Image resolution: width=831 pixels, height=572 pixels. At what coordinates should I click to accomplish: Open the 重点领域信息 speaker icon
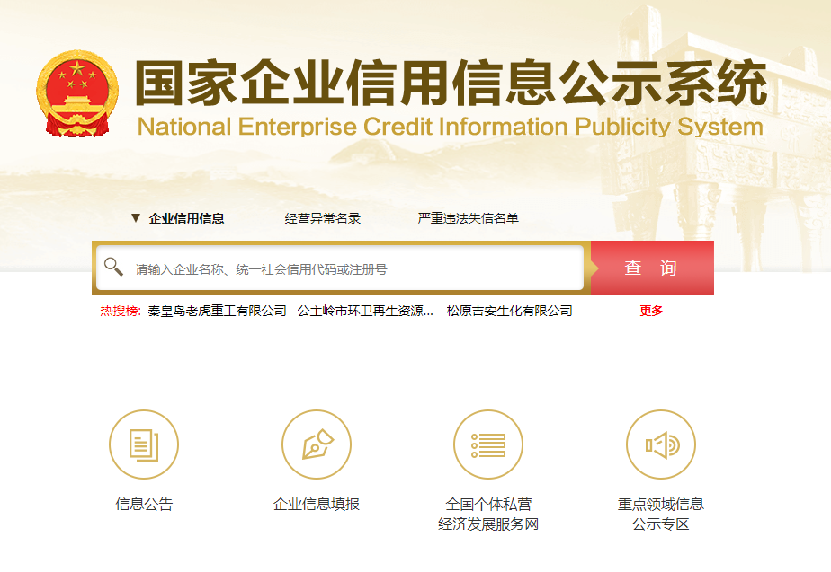[x=661, y=444]
